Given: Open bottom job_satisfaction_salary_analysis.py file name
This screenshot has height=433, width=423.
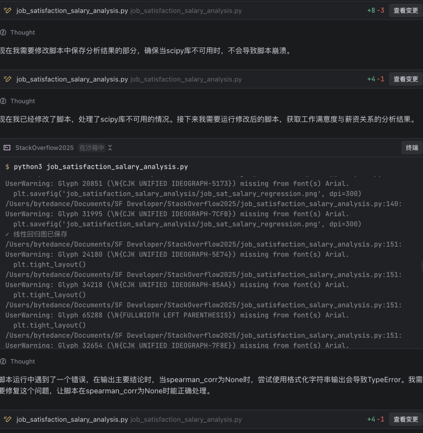Looking at the screenshot, I should pyautogui.click(x=72, y=419).
